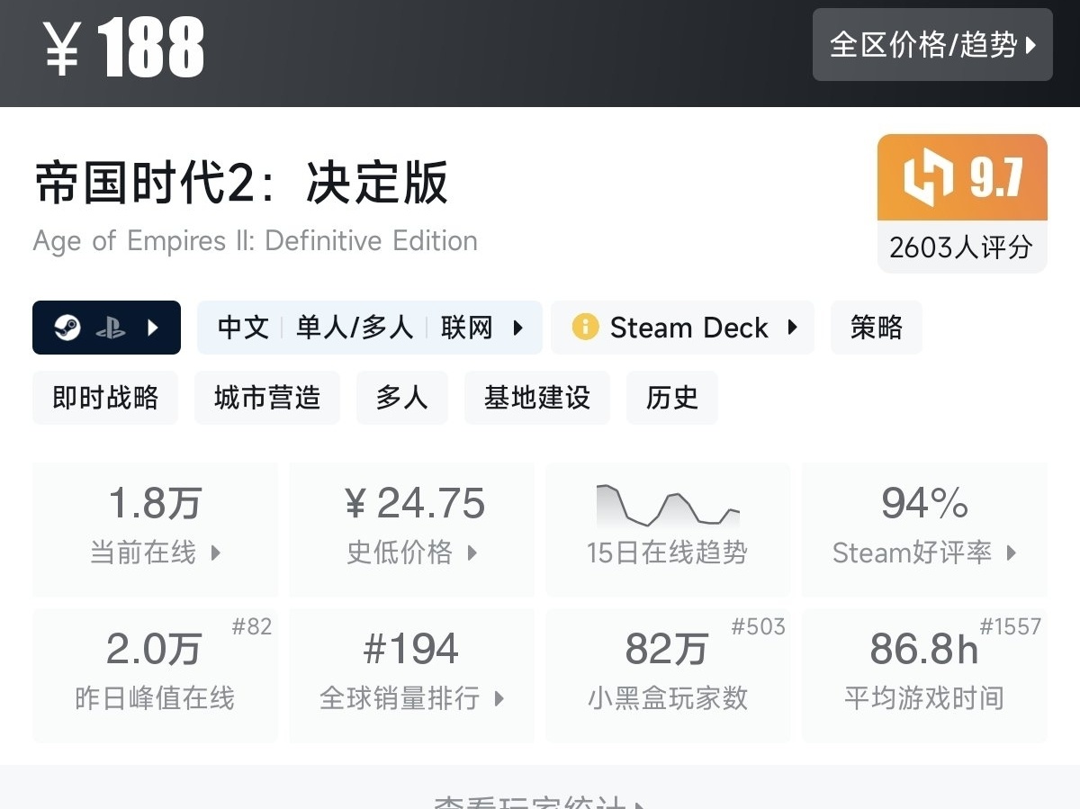Select the 即时战略 tag

click(105, 398)
